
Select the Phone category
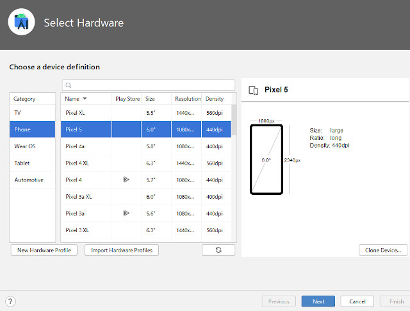[33, 130]
